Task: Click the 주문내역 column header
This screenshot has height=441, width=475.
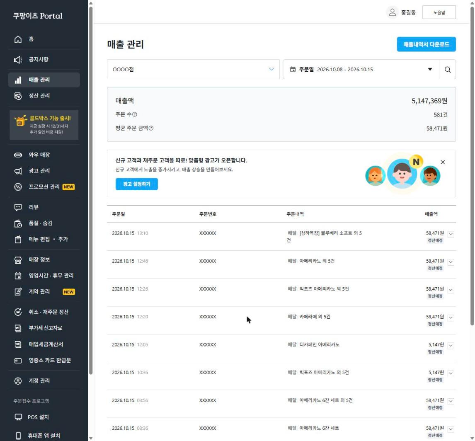Action: [x=295, y=214]
